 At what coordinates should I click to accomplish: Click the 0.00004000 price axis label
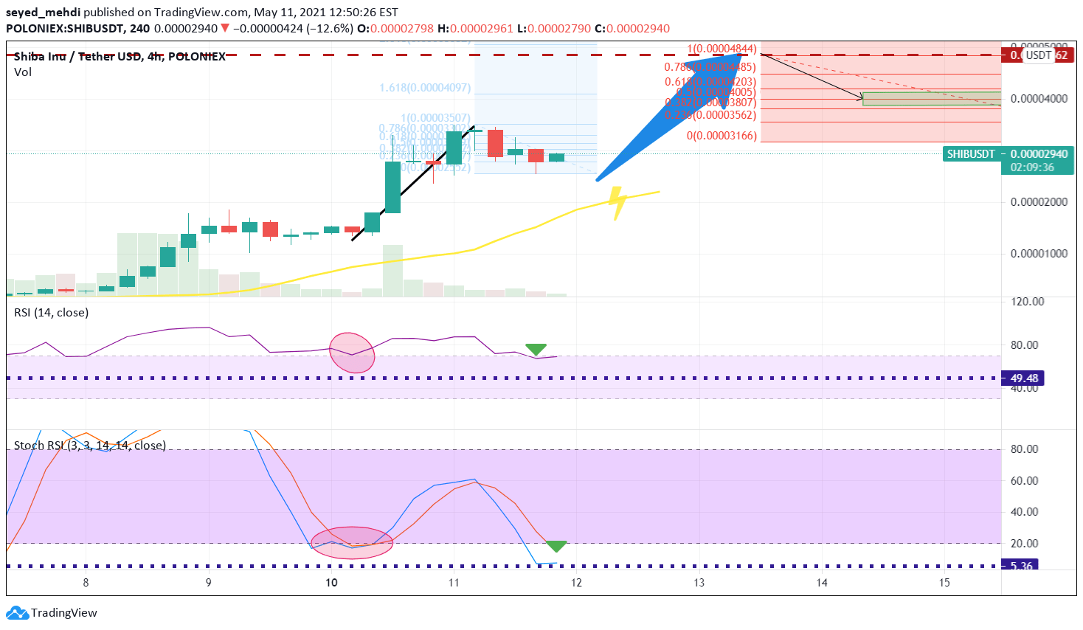(x=1039, y=98)
